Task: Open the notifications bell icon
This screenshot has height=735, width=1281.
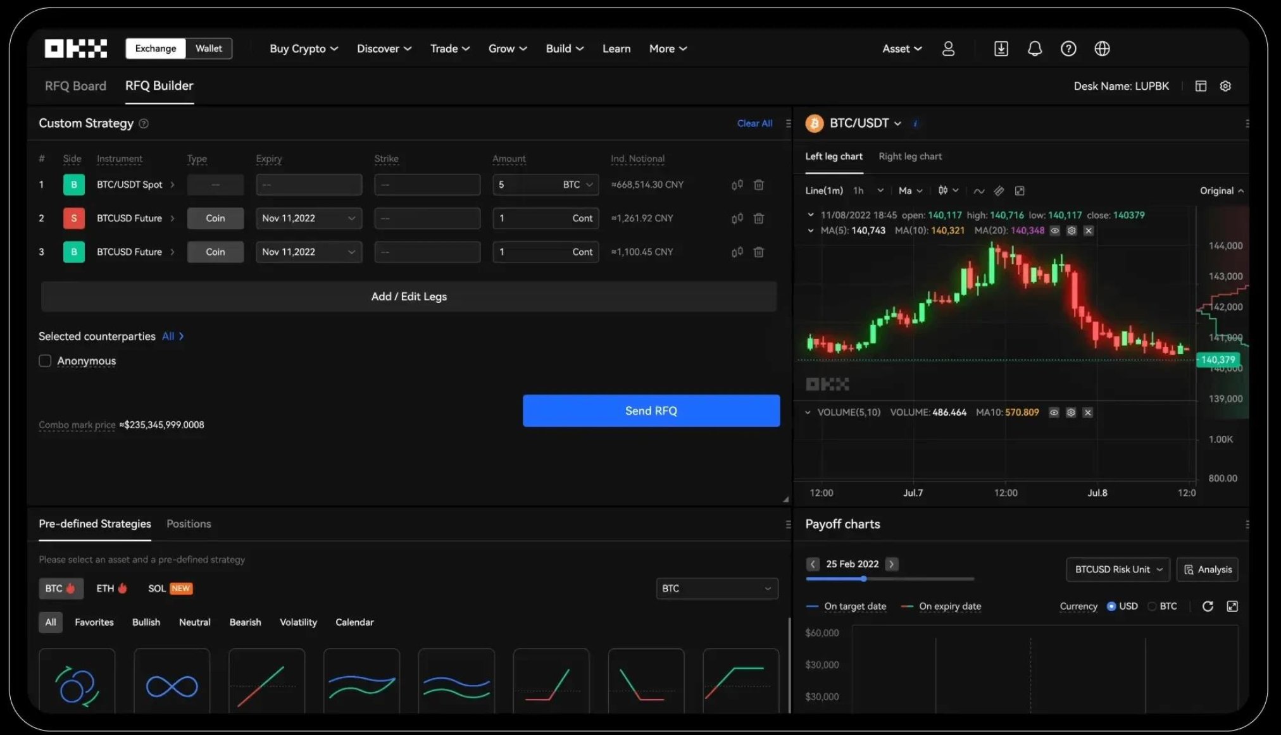Action: pos(1034,49)
